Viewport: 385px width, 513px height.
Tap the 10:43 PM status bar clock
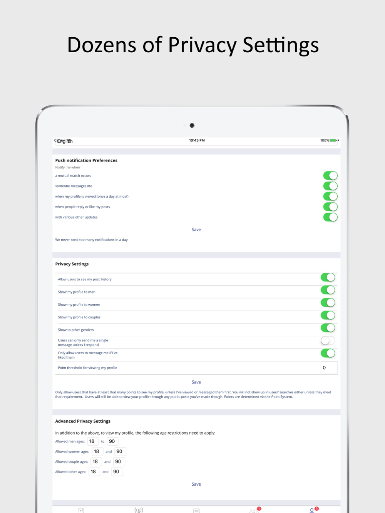197,140
